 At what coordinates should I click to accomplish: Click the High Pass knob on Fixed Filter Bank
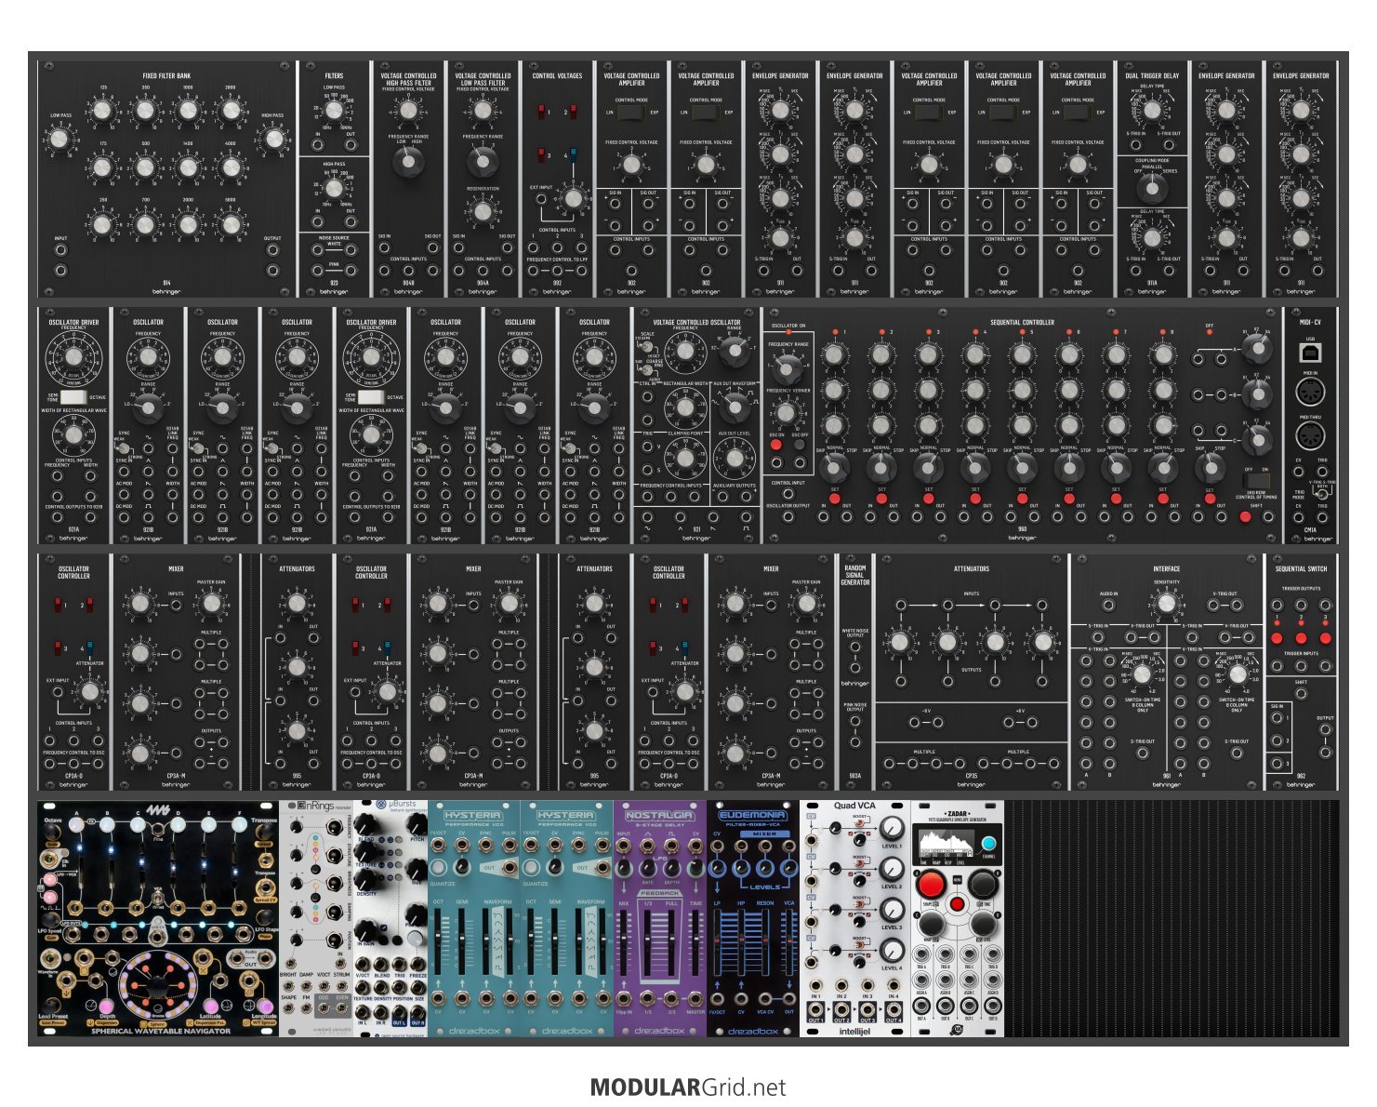coord(272,140)
